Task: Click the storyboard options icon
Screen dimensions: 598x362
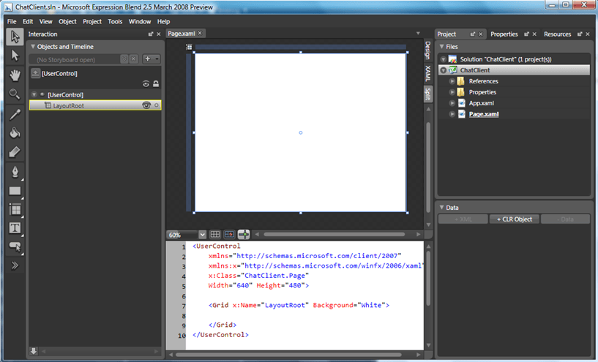Action: [124, 59]
